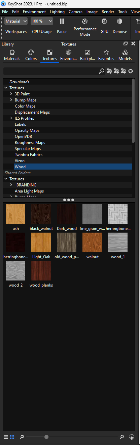
Task: Switch to grid view icon
Action: pos(12,437)
